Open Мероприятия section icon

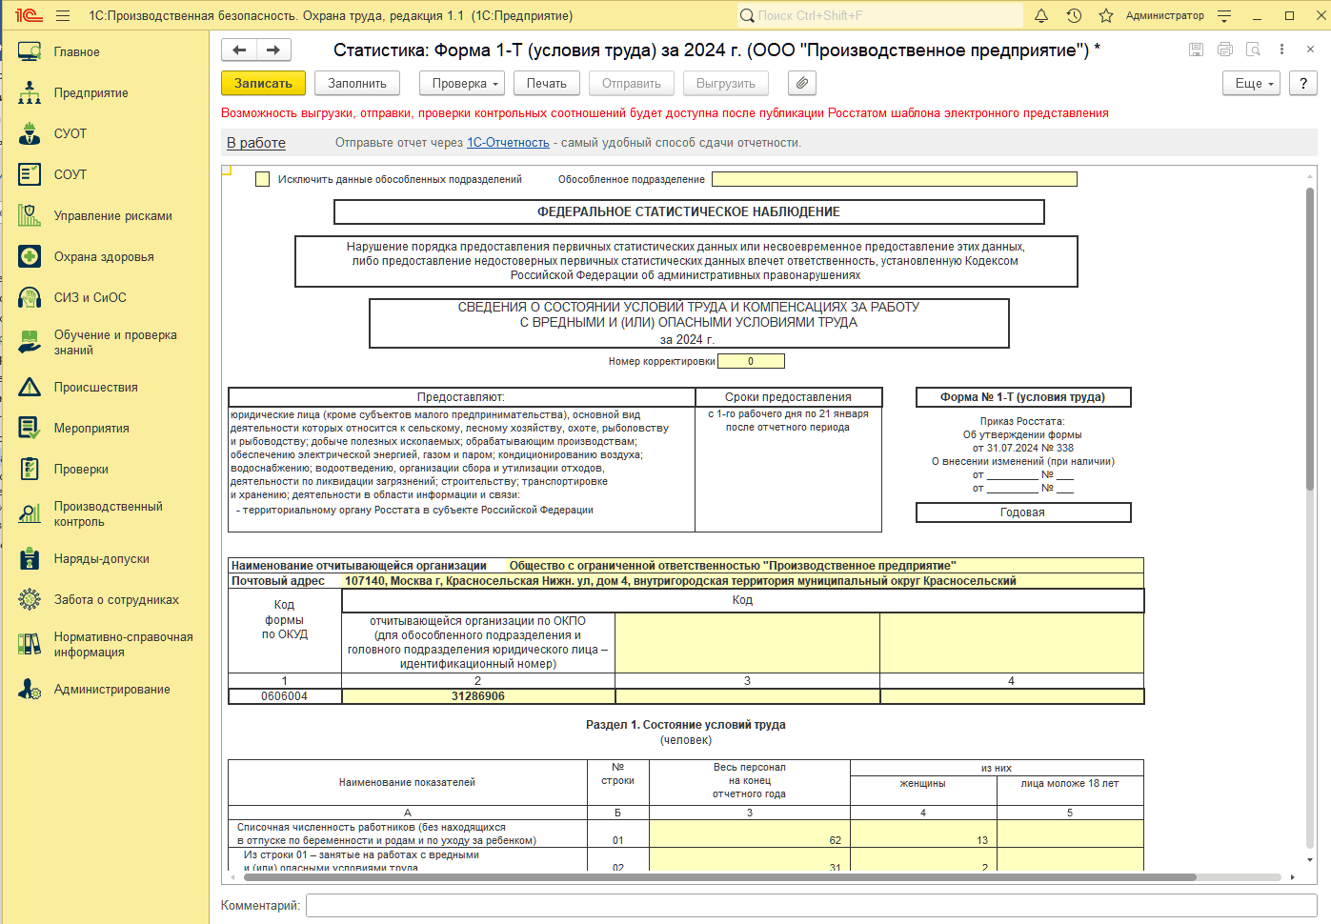click(30, 429)
